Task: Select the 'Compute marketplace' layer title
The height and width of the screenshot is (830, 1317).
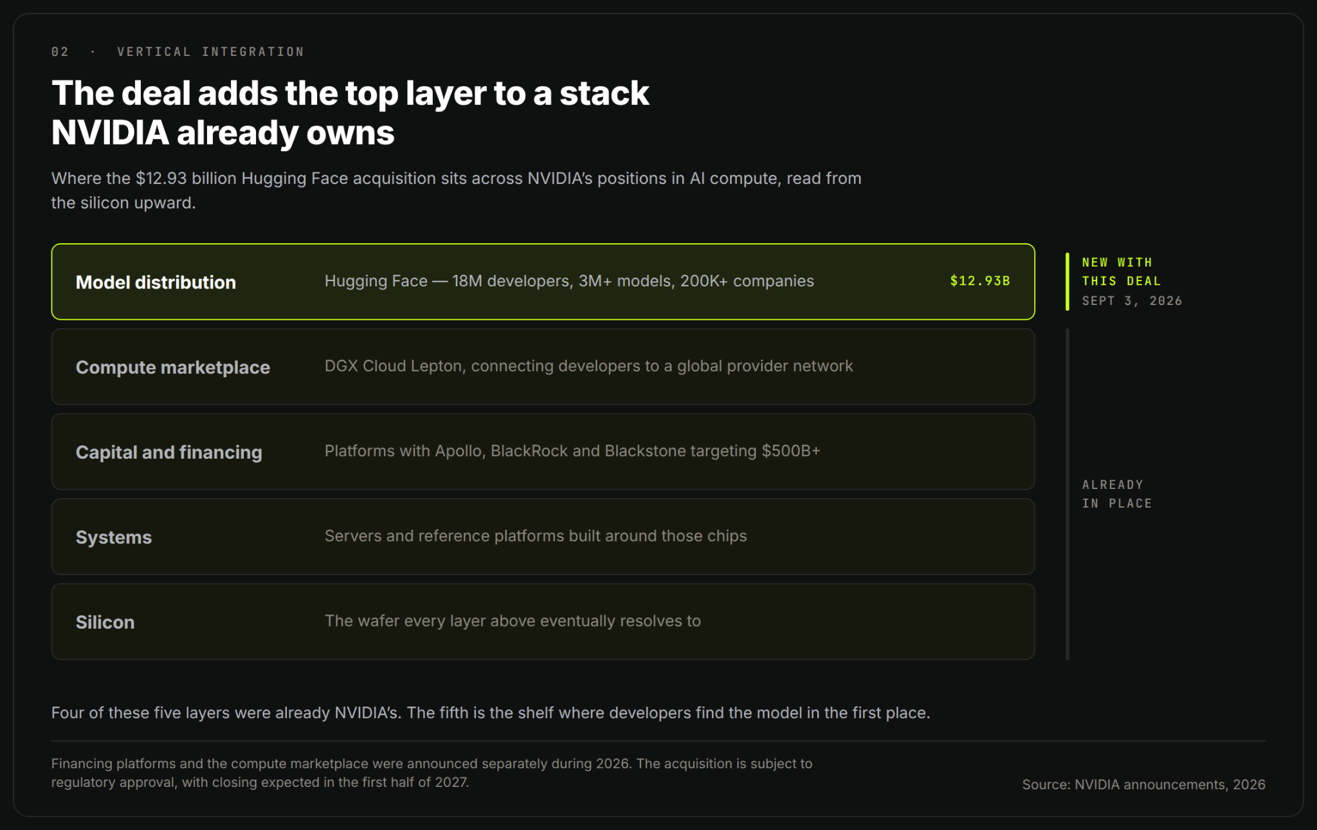Action: tap(173, 367)
